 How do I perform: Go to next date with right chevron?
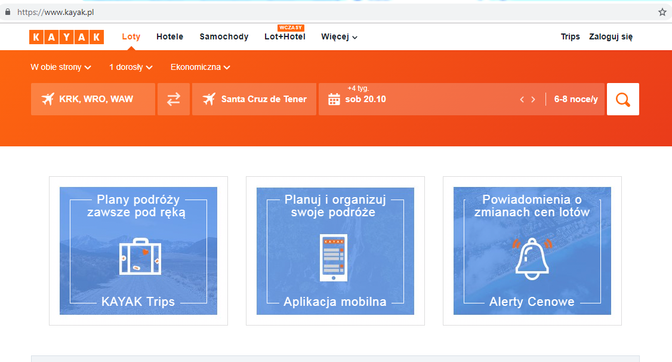(533, 100)
